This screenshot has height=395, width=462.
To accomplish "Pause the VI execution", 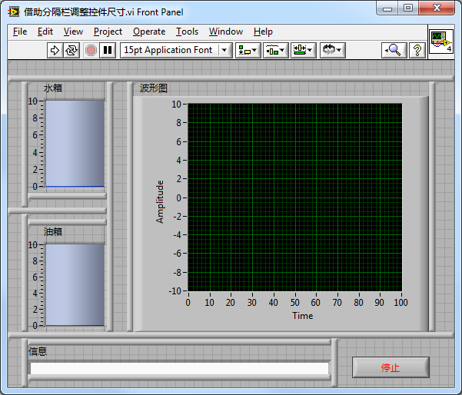I will 108,50.
